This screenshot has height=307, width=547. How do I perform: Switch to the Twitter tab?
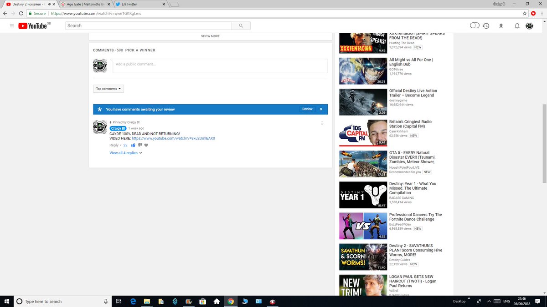pos(139,4)
